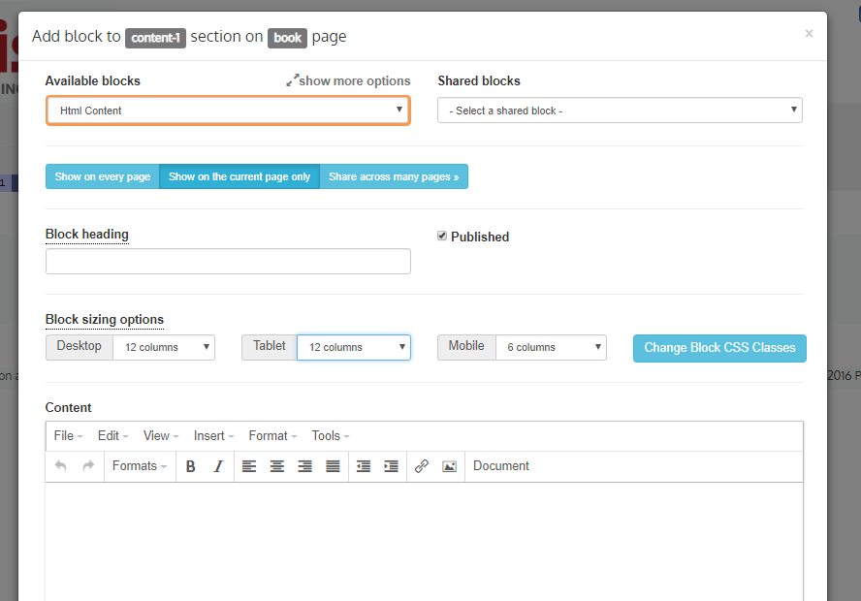
Task: Select Show on every page option
Action: tap(103, 176)
